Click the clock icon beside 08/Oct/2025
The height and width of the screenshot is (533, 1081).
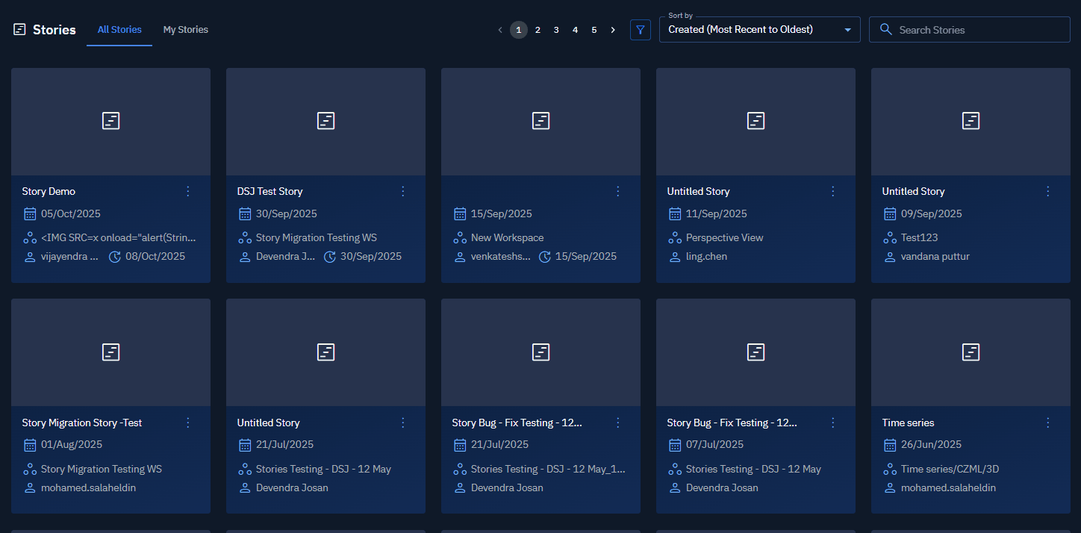point(115,257)
